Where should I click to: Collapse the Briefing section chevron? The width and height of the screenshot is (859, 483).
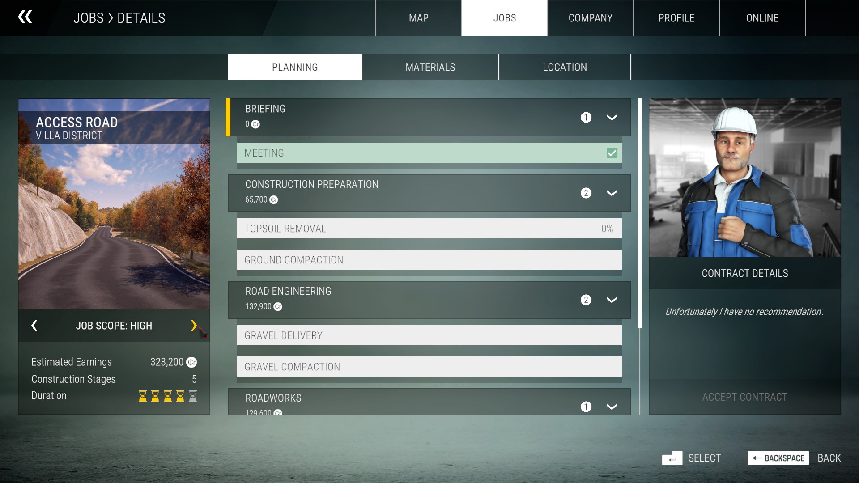pyautogui.click(x=612, y=117)
